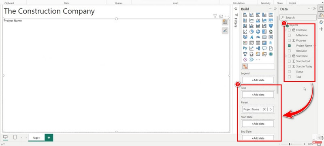Check the Milestone field
Screen dimensions: 324x146
pyautogui.click(x=289, y=35)
